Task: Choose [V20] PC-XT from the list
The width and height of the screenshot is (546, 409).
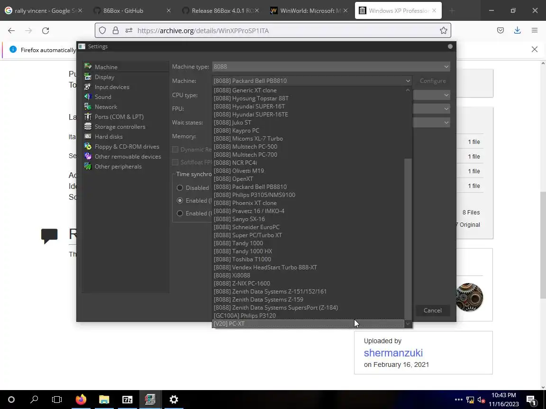Action: [308, 324]
